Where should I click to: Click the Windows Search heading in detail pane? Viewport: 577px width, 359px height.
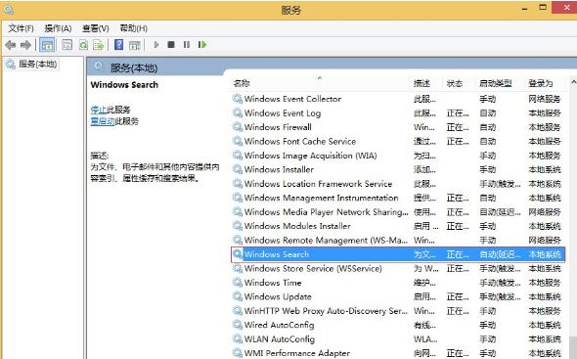(124, 85)
